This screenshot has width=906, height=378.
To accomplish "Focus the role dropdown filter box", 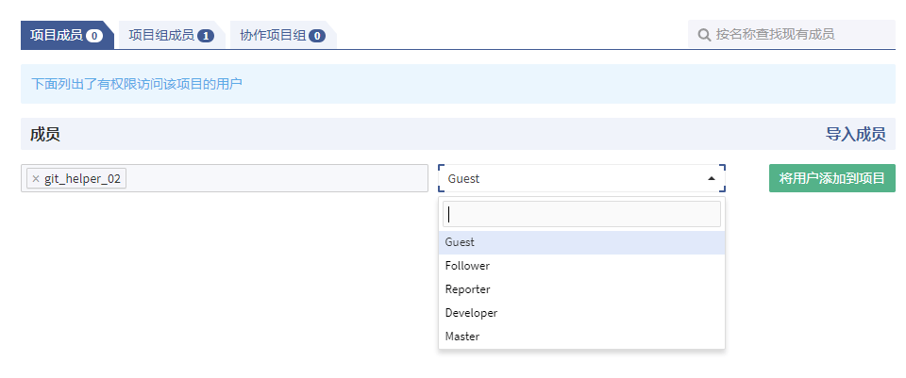I will (582, 214).
